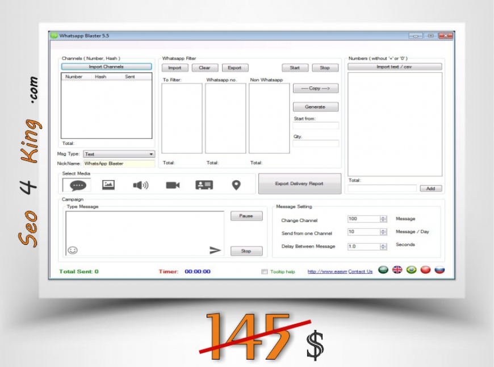Click the Send from one Channel value field

(364, 232)
